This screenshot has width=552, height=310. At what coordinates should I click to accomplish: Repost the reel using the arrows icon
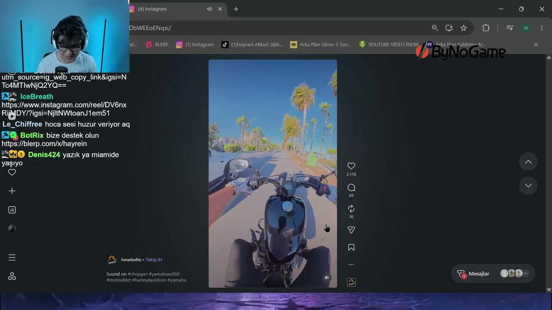click(x=351, y=208)
